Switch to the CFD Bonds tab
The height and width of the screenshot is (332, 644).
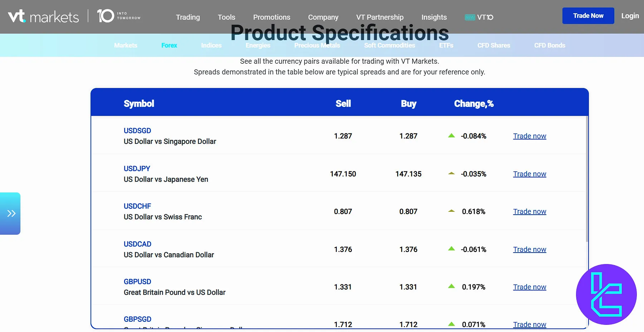pyautogui.click(x=550, y=45)
